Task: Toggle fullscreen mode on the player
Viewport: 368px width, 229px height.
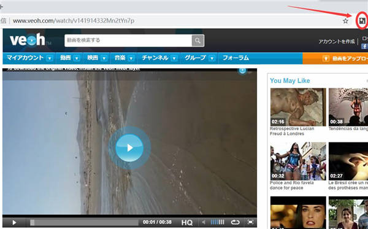Action: click(x=250, y=222)
